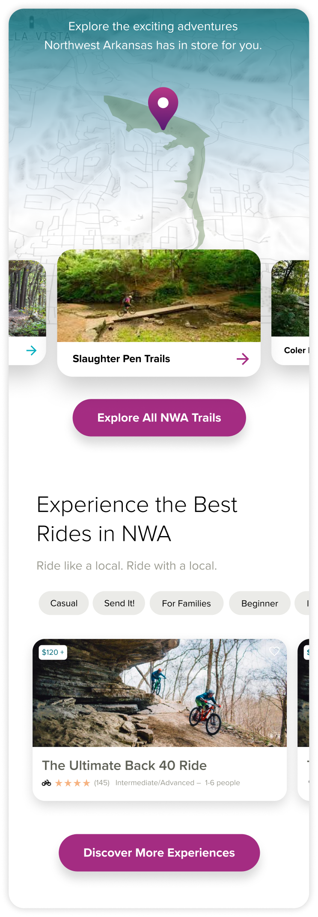Favorite the Back 40 Ride with the heart icon
This screenshot has height=917, width=318.
click(x=274, y=651)
